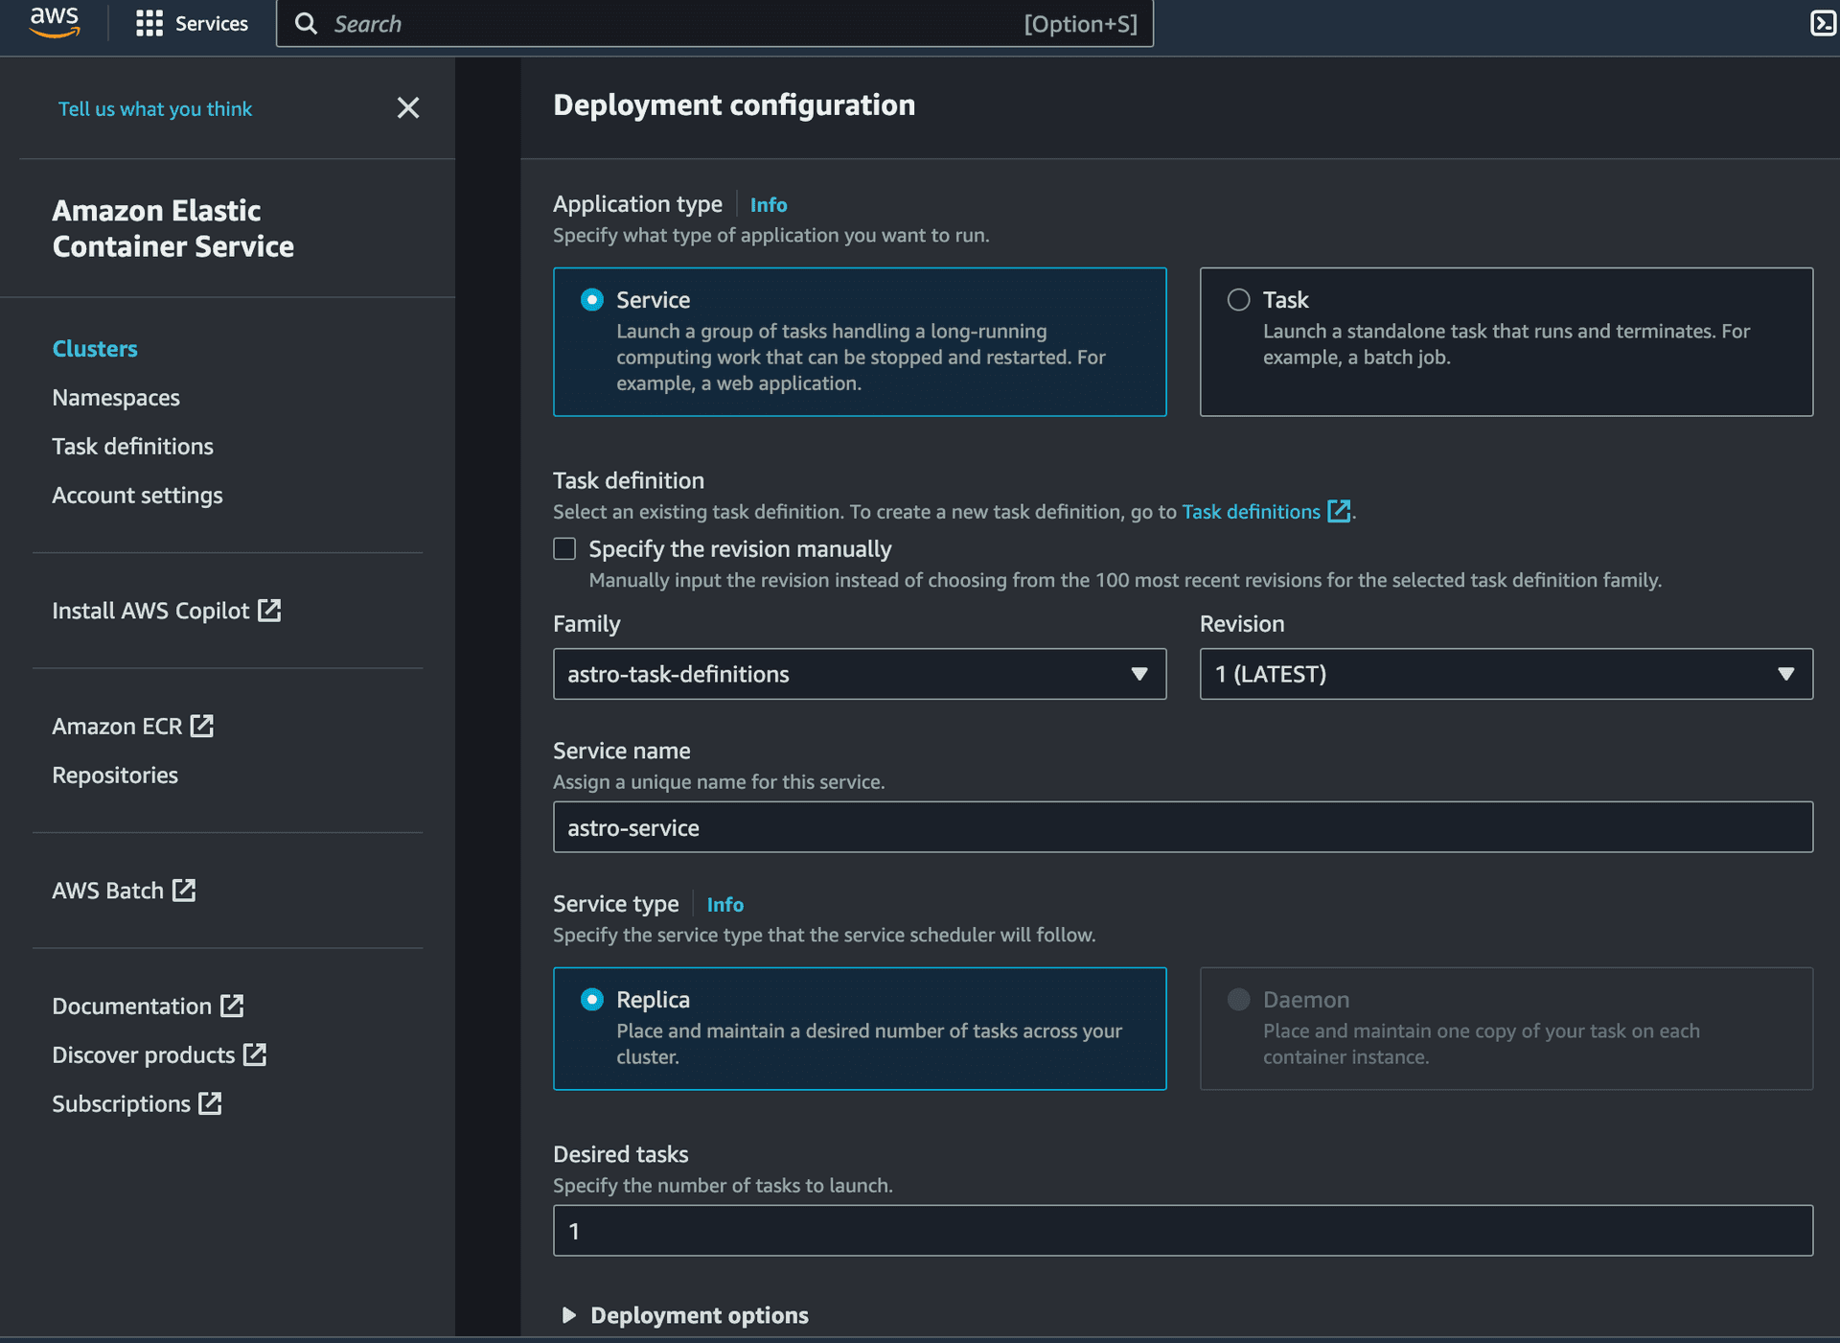Click Tell us what you think link
Viewport: 1840px width, 1343px height.
155,109
